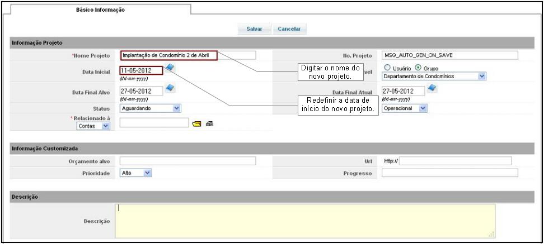Click the Salvar button
The image size is (544, 244).
point(254,29)
